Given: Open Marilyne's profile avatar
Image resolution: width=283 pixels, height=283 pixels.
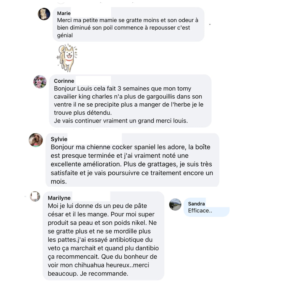Looking at the screenshot, I should (35, 196).
